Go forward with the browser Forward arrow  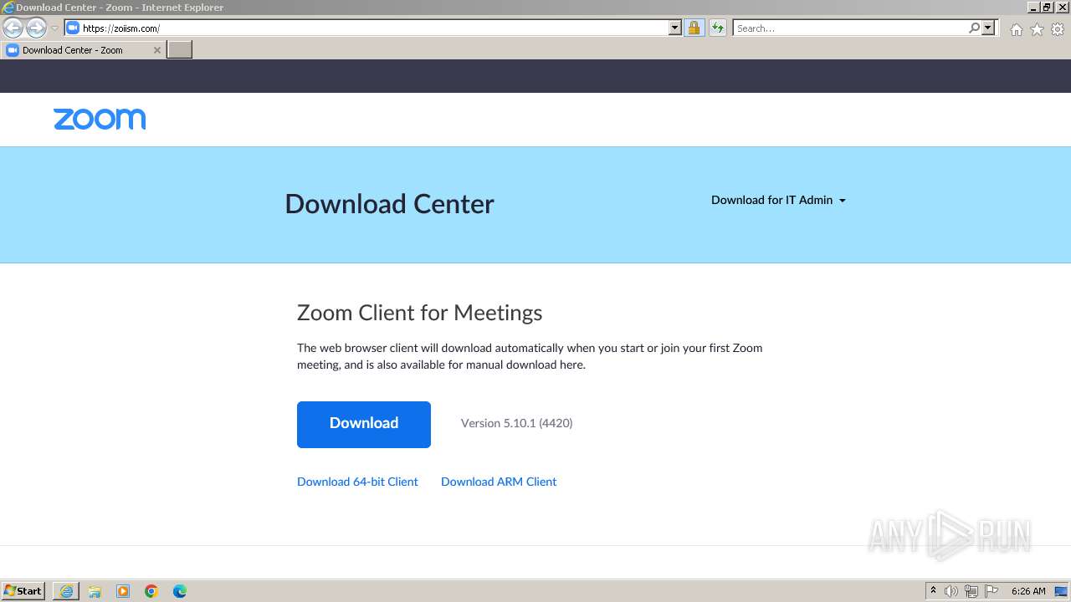[x=36, y=28]
